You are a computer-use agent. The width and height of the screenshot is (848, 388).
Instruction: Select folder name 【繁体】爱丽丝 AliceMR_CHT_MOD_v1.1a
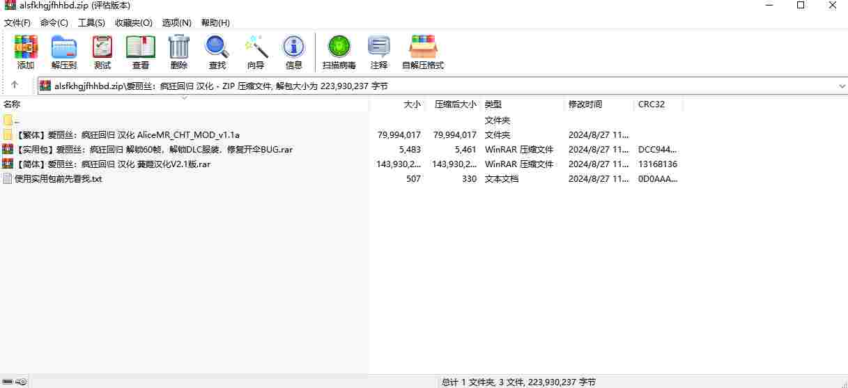click(127, 134)
